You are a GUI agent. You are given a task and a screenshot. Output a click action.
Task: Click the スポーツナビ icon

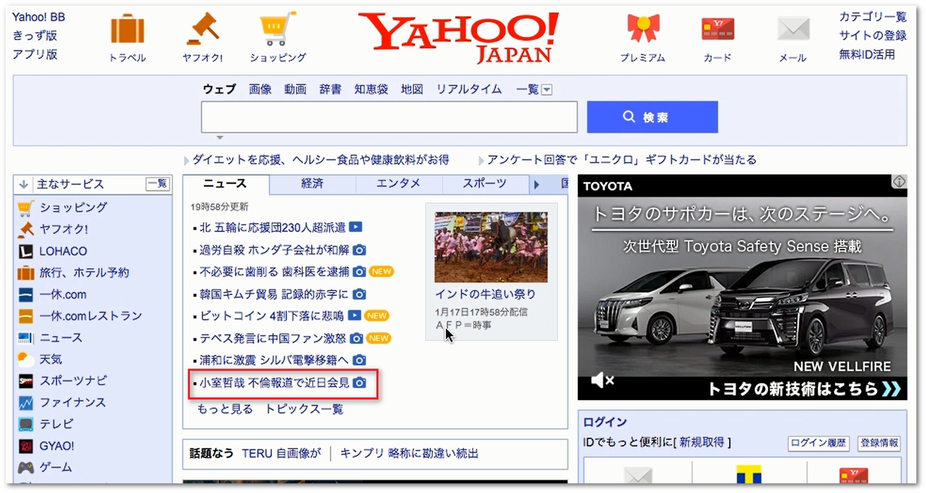tap(25, 381)
